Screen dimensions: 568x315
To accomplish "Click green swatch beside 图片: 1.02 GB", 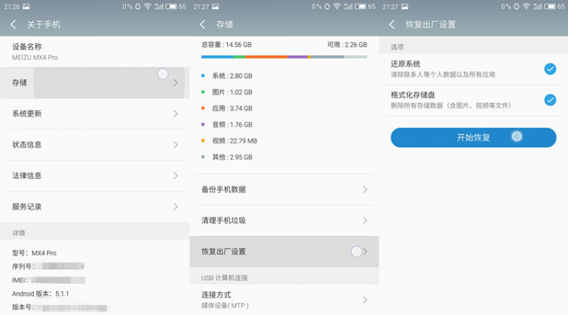I will click(203, 92).
